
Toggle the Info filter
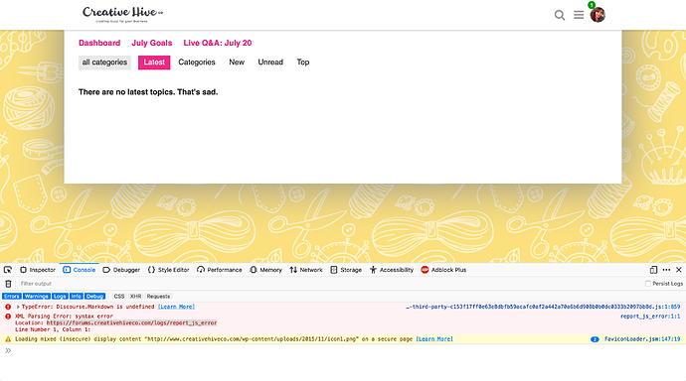coord(77,297)
